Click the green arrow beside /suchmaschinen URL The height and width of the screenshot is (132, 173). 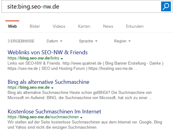coord(81,118)
